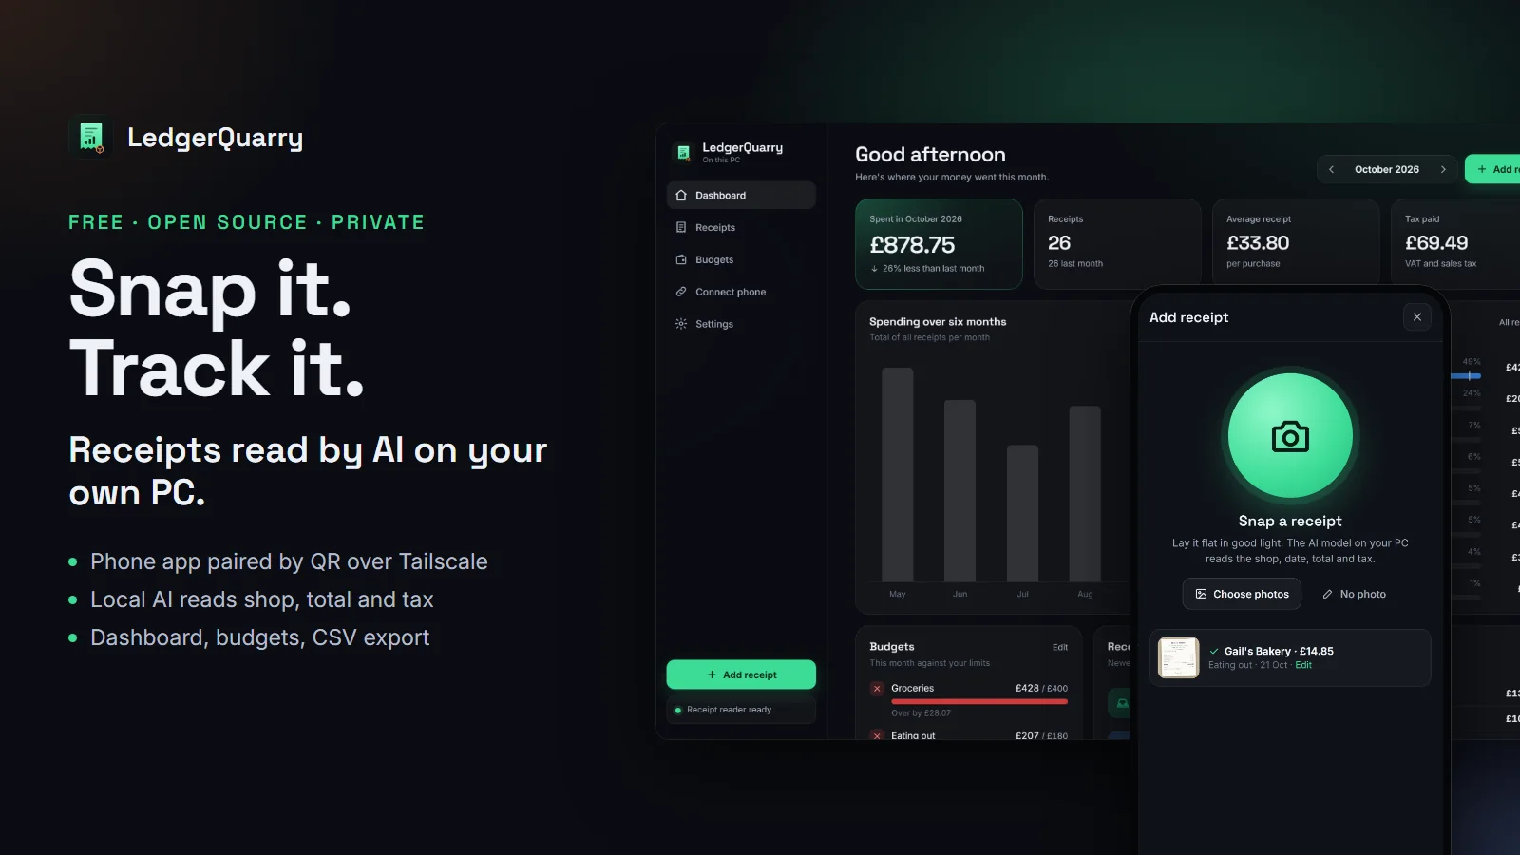This screenshot has height=855, width=1520.
Task: Open the Receipts sidebar item
Action: [741, 228]
